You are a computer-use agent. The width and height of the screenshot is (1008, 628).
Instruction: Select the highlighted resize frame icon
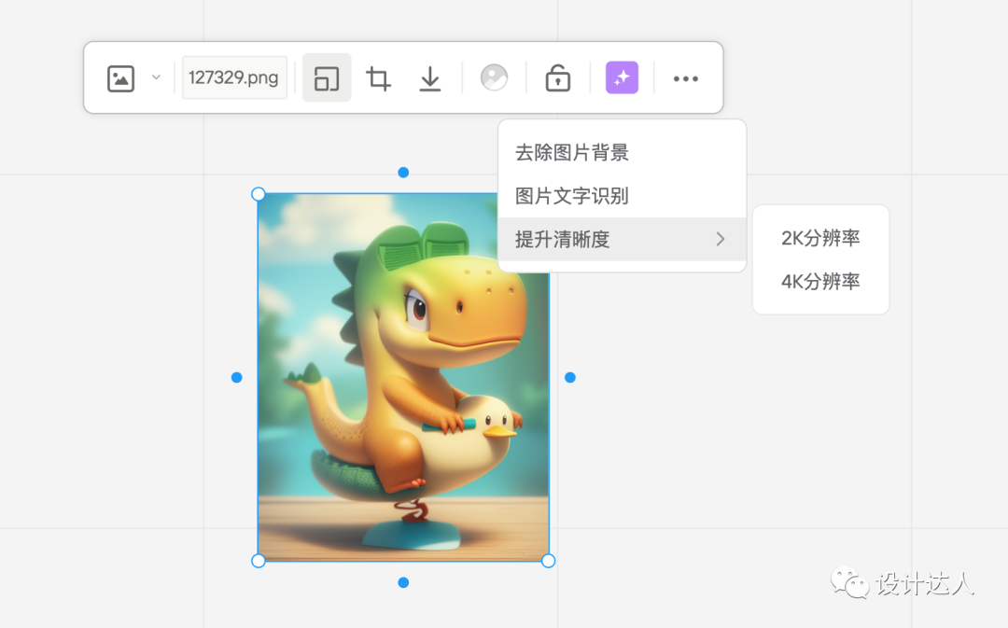[327, 78]
